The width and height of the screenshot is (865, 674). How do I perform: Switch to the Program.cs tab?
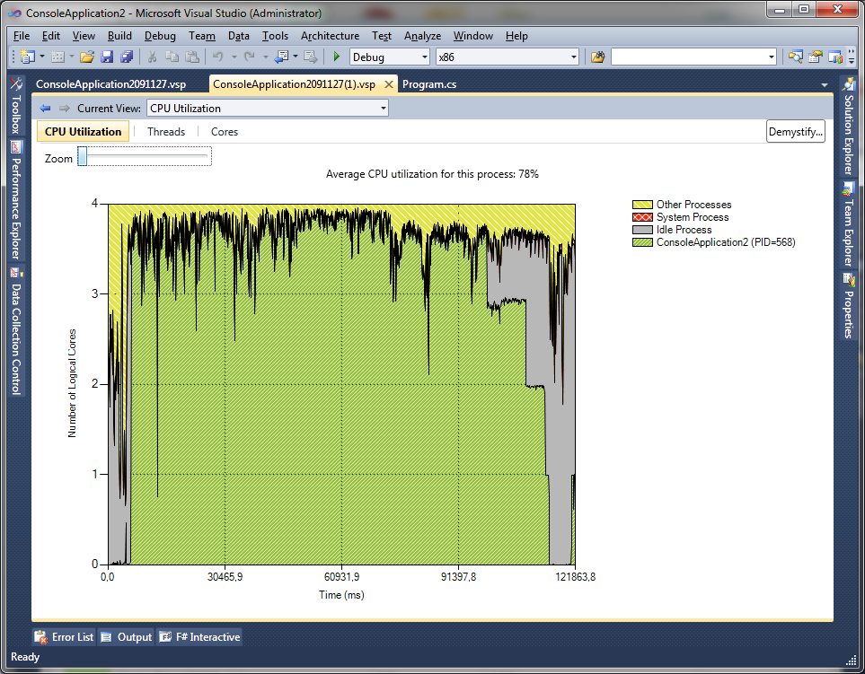click(429, 83)
